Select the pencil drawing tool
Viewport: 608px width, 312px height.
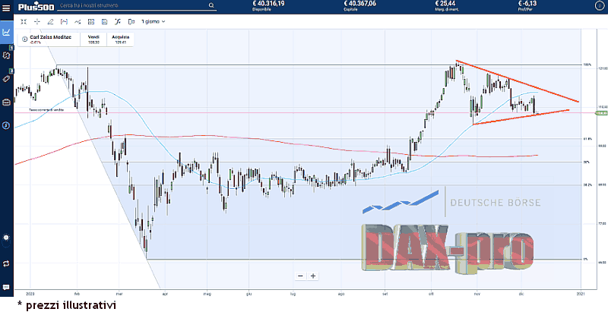pos(50,22)
